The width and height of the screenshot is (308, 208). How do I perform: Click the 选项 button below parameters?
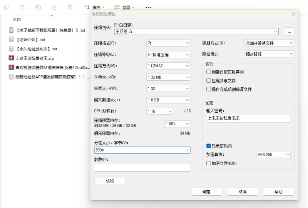(110, 181)
